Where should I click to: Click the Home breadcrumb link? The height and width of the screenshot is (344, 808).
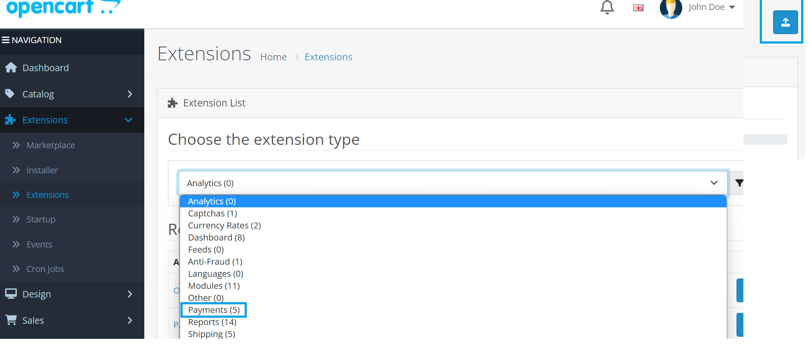coord(273,57)
